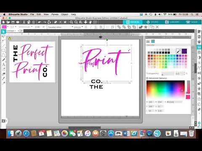Save the document with the floppy disk icon

[x=13, y=22]
